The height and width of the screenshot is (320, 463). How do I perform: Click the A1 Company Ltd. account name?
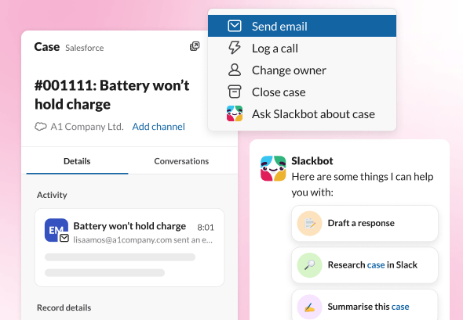(x=87, y=127)
